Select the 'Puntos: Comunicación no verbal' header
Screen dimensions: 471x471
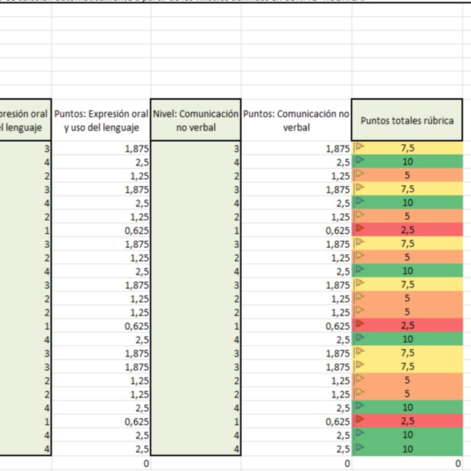[297, 121]
